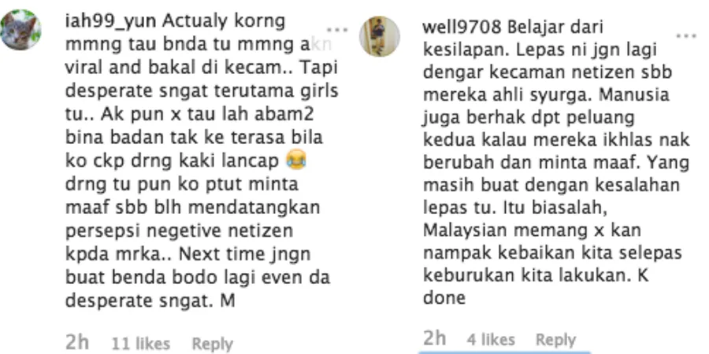Click the word 'viral' in iah99_yun's comment
Image resolution: width=709 pixels, height=354 pixels.
84,68
